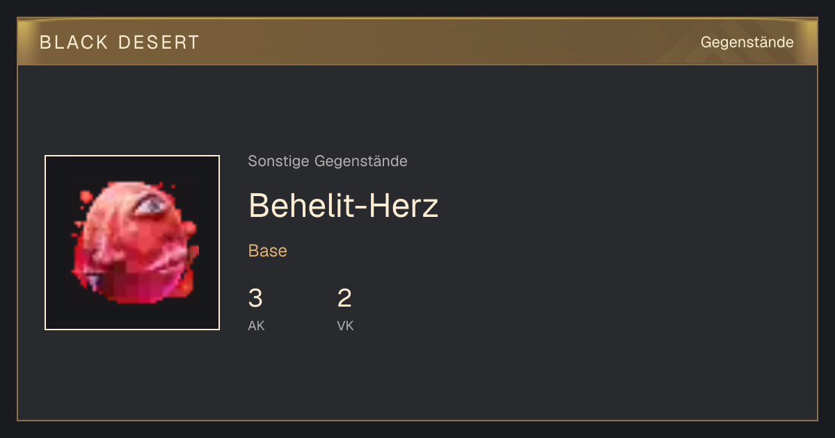Viewport: 835px width, 438px height.
Task: Open the Gegenstände section link
Action: click(x=747, y=42)
